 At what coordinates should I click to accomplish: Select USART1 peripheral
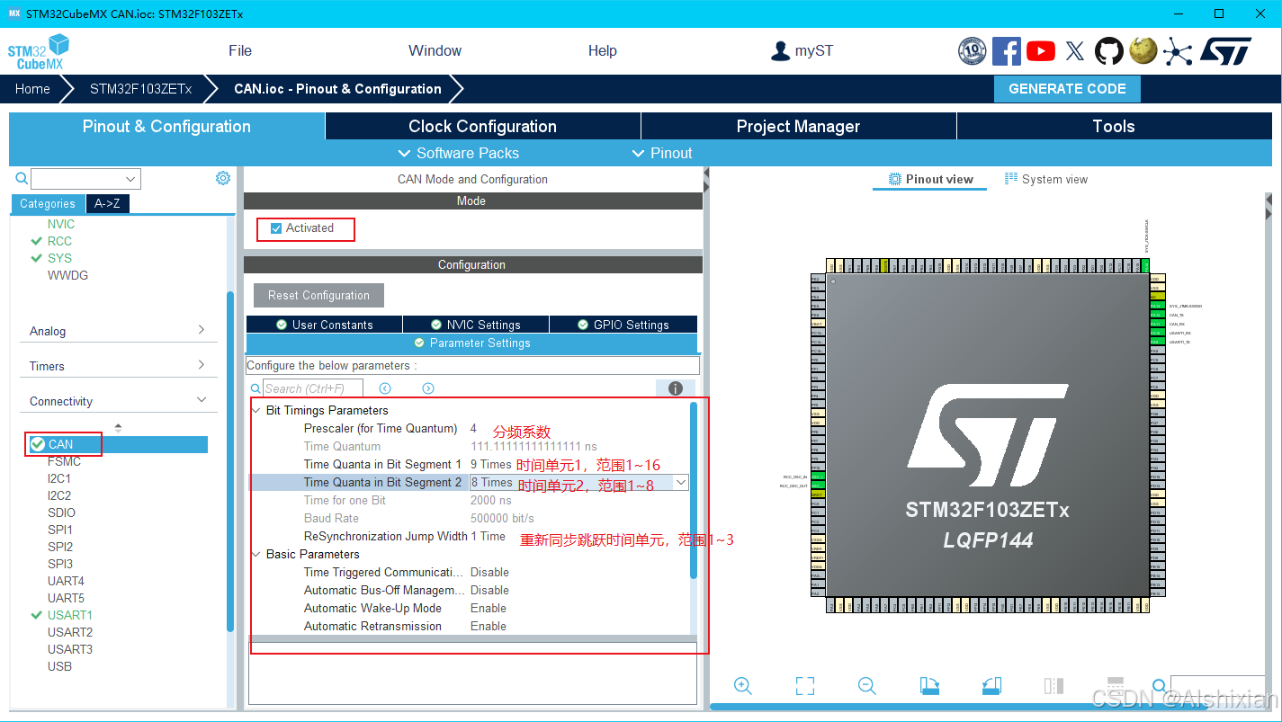(x=70, y=615)
